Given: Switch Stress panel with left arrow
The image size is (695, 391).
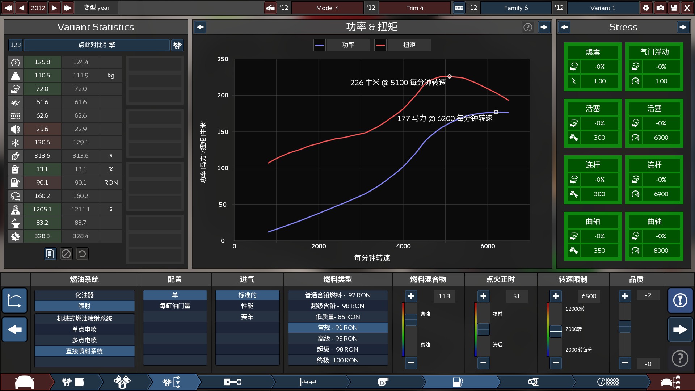Looking at the screenshot, I should [564, 27].
